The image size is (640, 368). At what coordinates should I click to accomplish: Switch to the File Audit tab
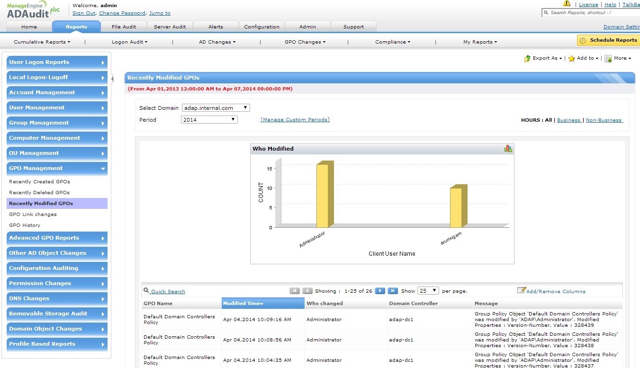click(x=124, y=27)
